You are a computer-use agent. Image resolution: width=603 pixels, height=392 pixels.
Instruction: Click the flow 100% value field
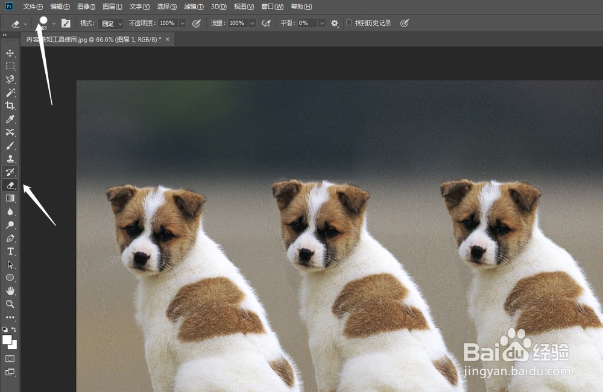(x=238, y=23)
